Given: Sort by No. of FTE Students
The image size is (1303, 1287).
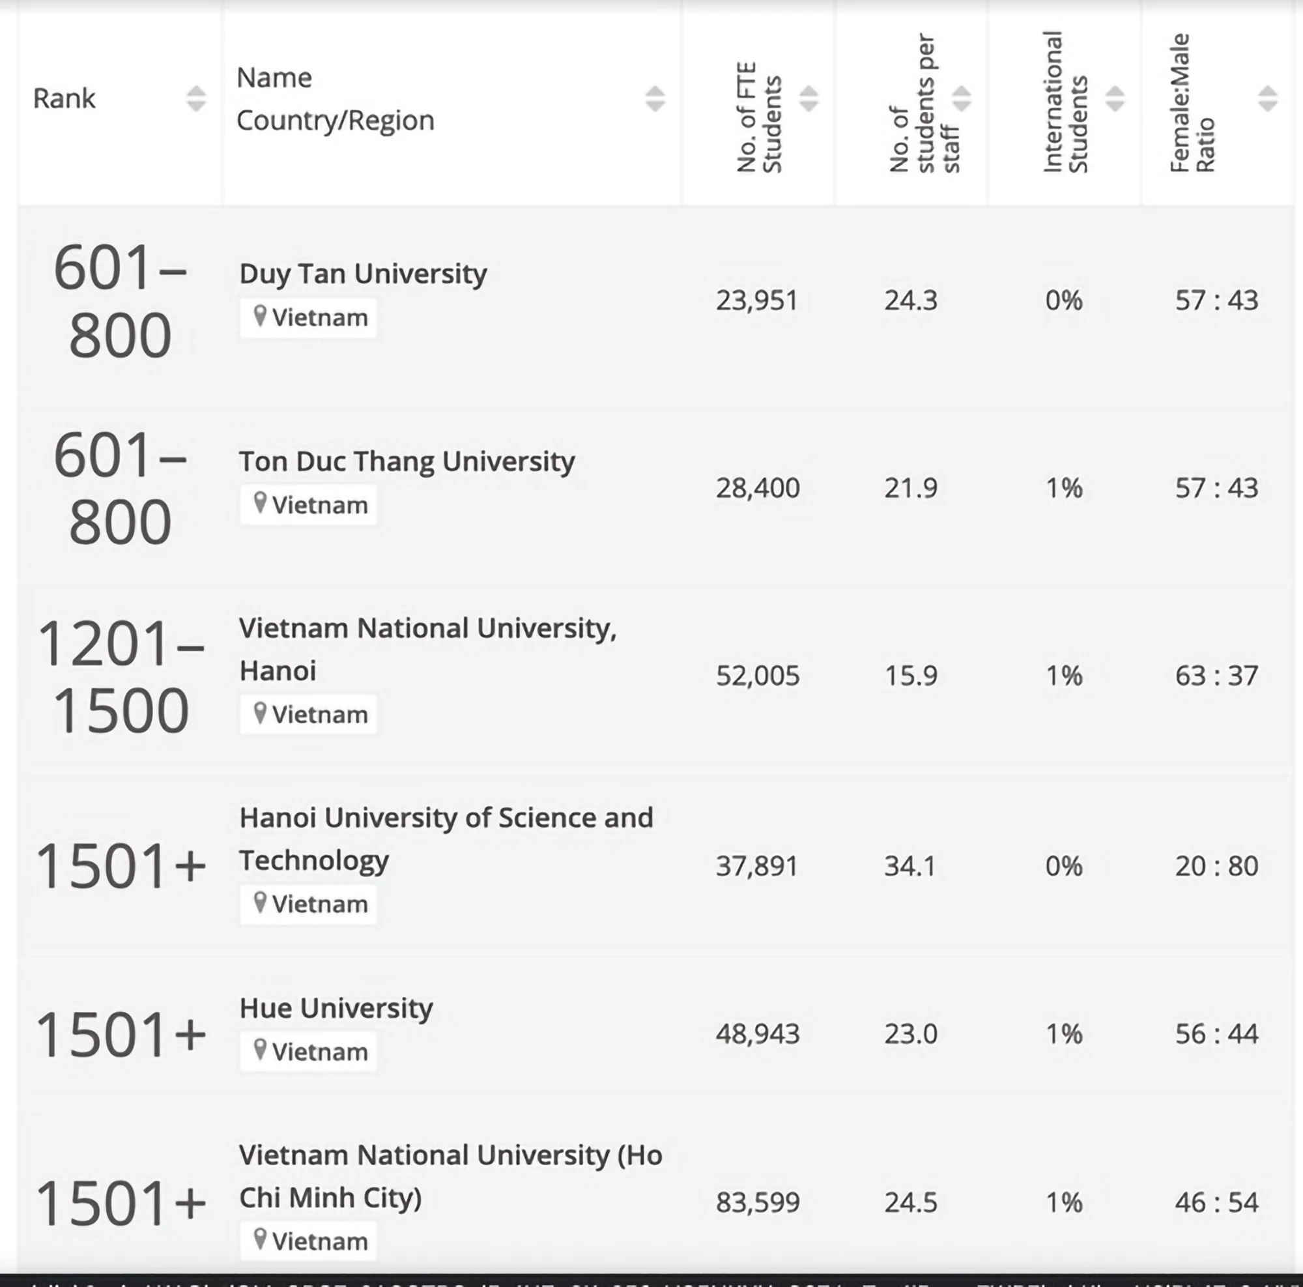Looking at the screenshot, I should (809, 98).
